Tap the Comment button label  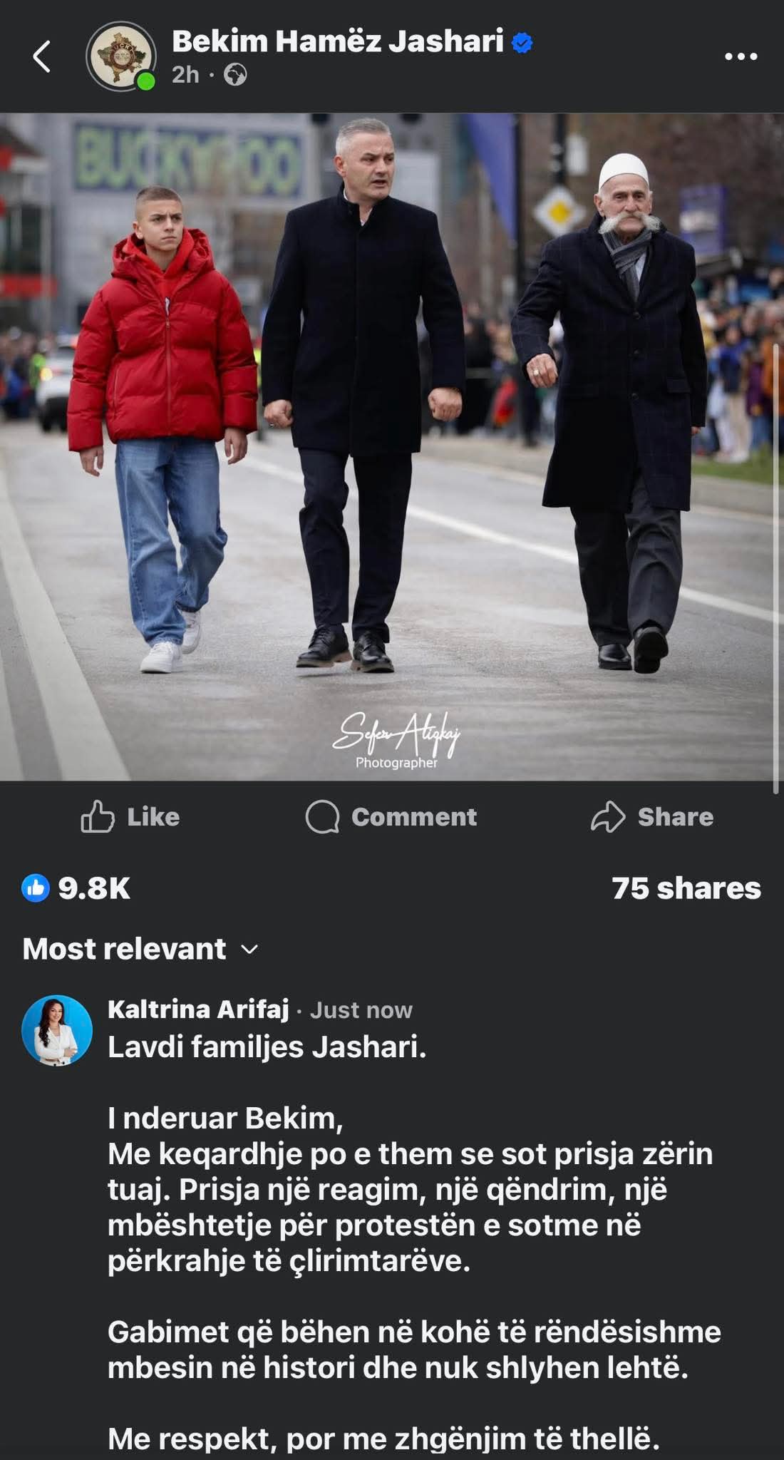414,817
